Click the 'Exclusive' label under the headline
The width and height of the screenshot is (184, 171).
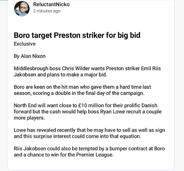[25, 44]
